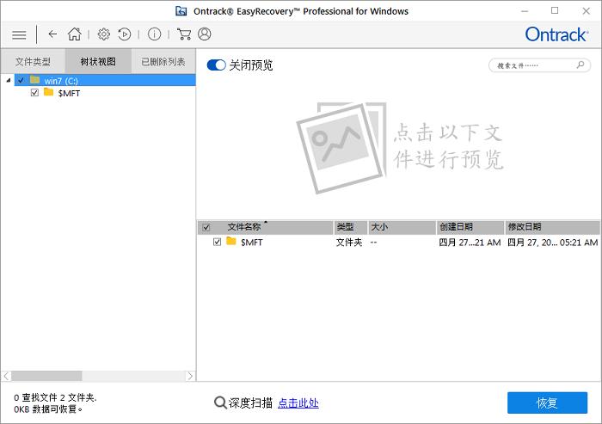Return to the home screen icon
Viewport: 602px width, 424px height.
[75, 34]
